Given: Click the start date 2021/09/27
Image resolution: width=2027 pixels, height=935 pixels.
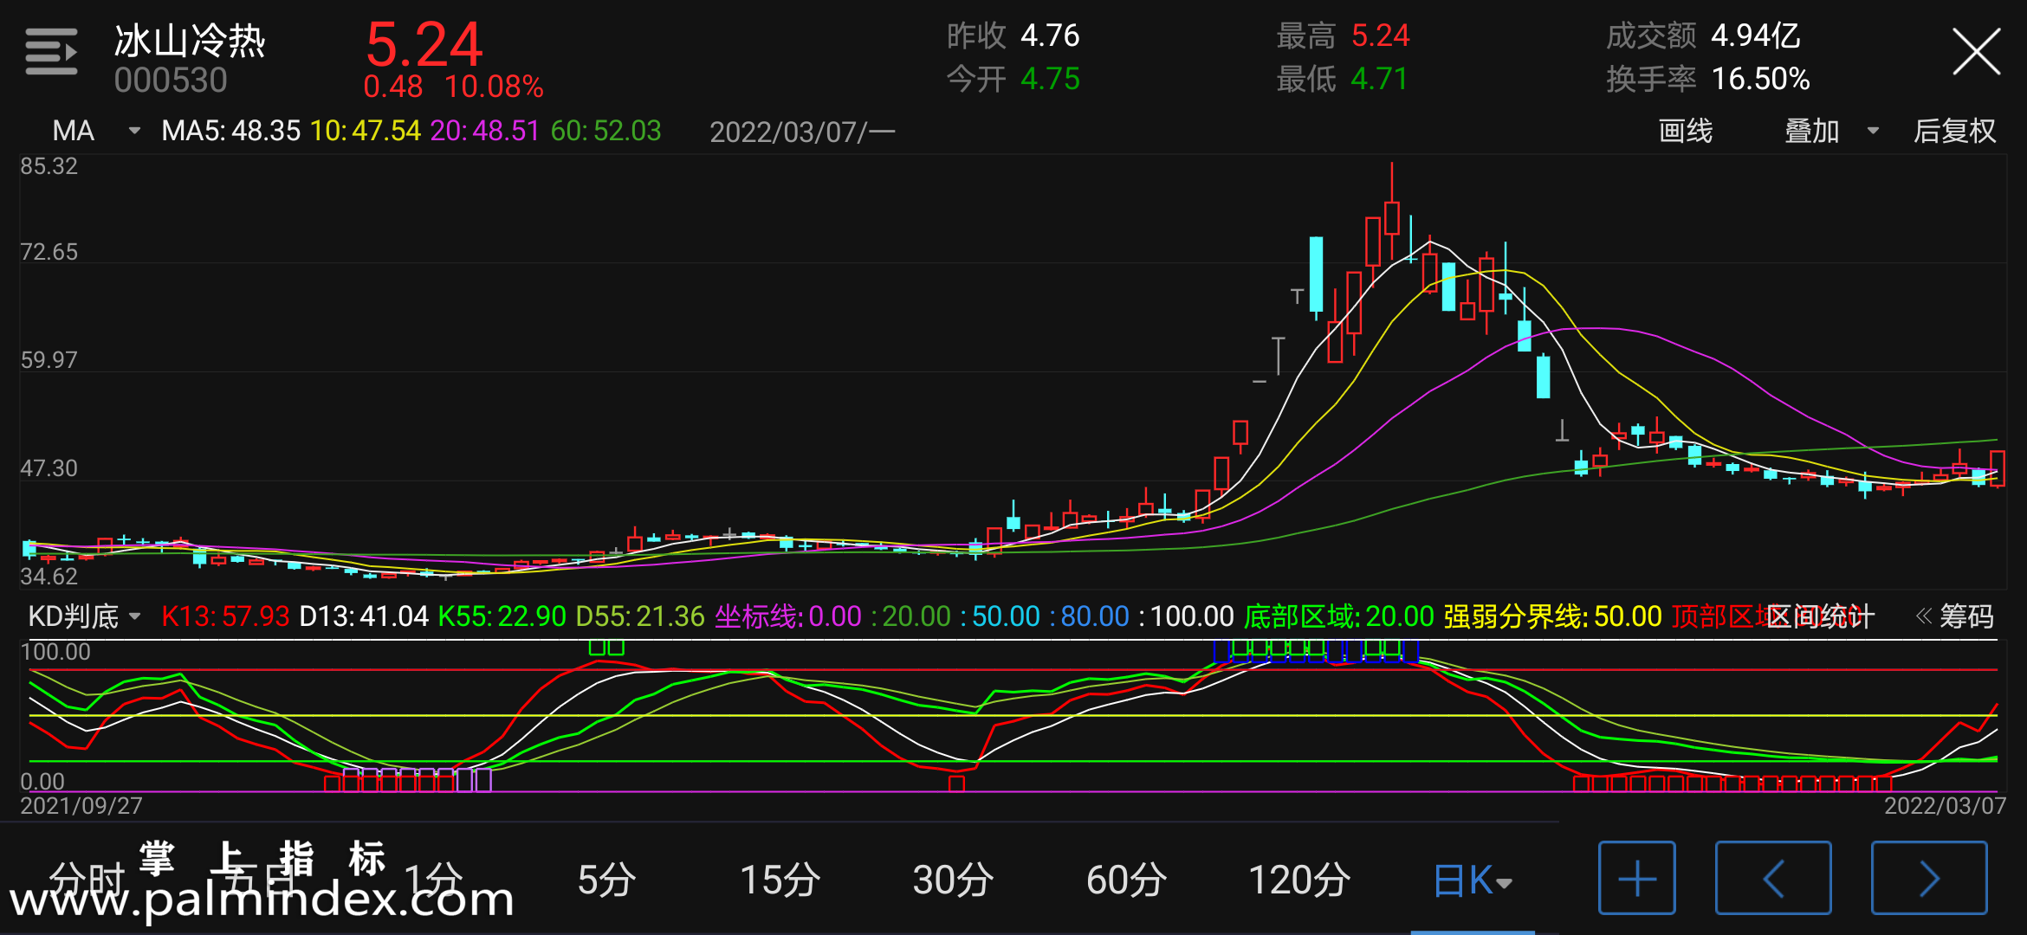Looking at the screenshot, I should pos(81,806).
